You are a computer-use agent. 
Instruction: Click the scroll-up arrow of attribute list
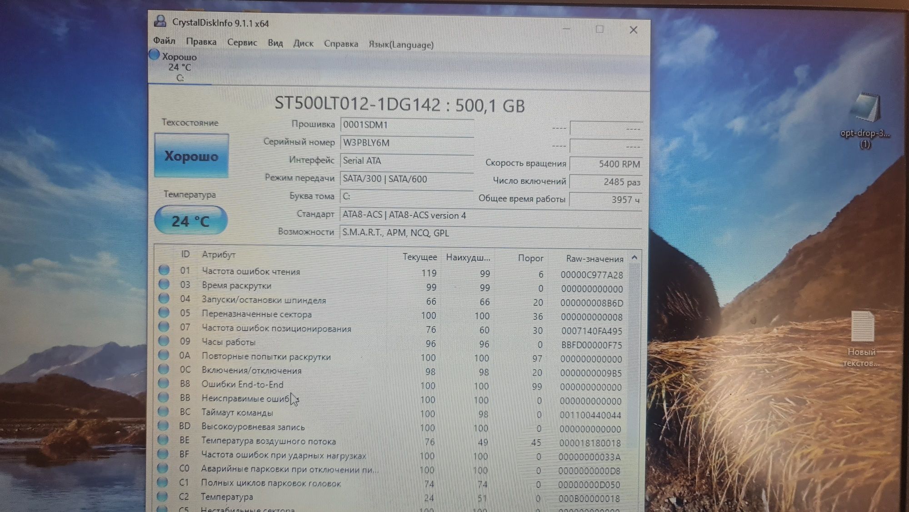pos(634,257)
